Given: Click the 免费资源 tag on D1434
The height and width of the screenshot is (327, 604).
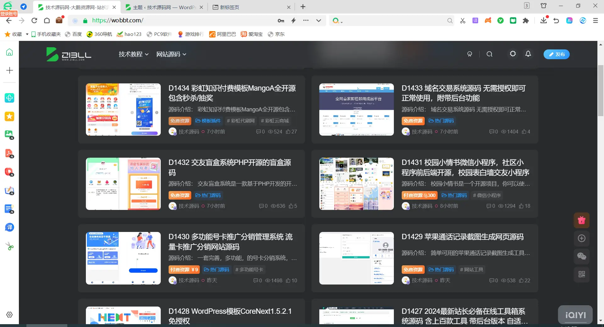Looking at the screenshot, I should click(180, 121).
